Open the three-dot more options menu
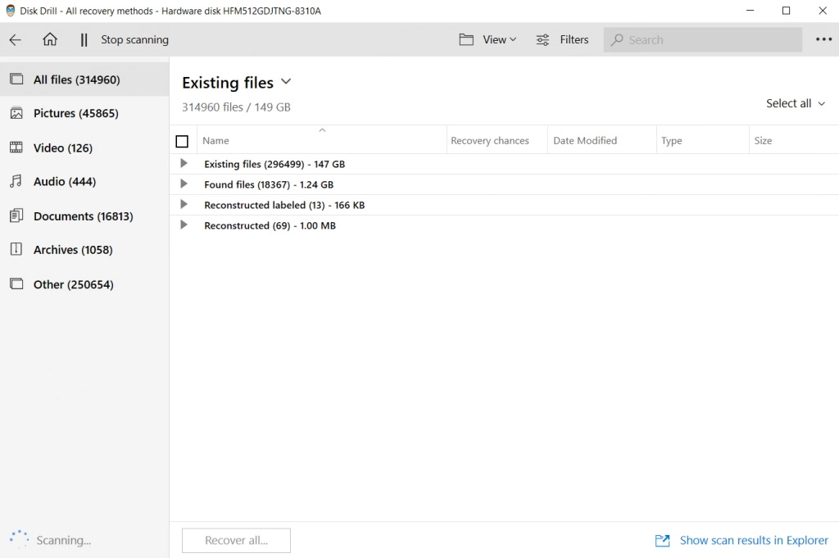 click(823, 39)
